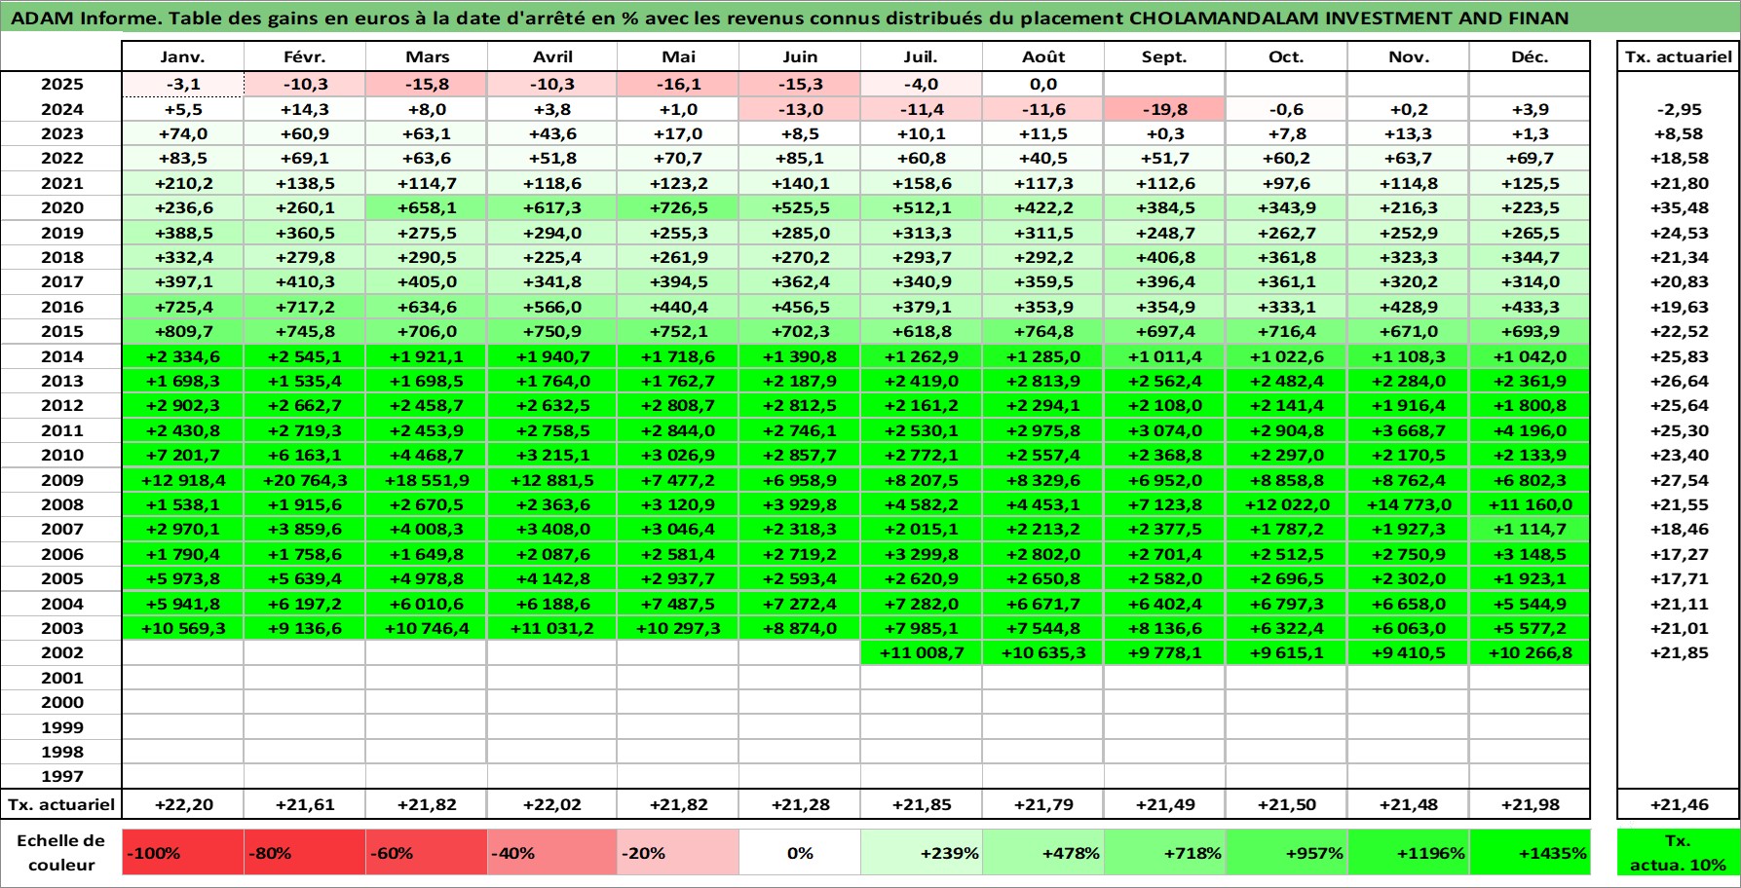Select the Mars column header
The width and height of the screenshot is (1741, 888).
[427, 56]
